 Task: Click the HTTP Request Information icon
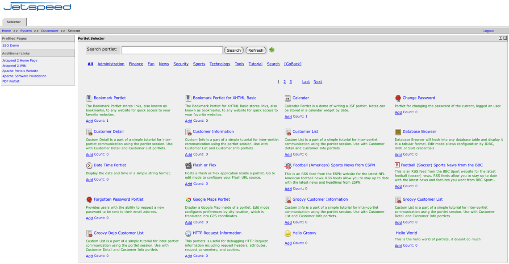tap(188, 233)
